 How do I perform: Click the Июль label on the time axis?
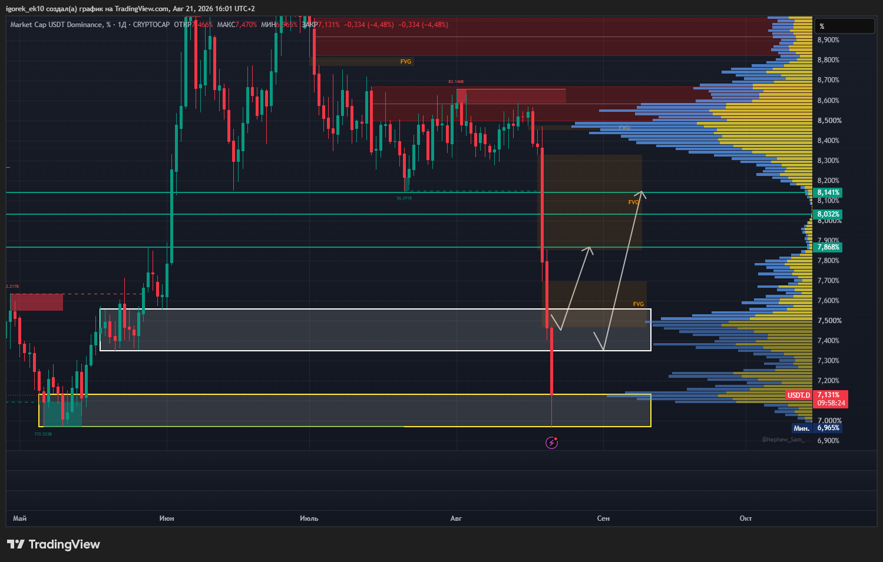(x=309, y=518)
